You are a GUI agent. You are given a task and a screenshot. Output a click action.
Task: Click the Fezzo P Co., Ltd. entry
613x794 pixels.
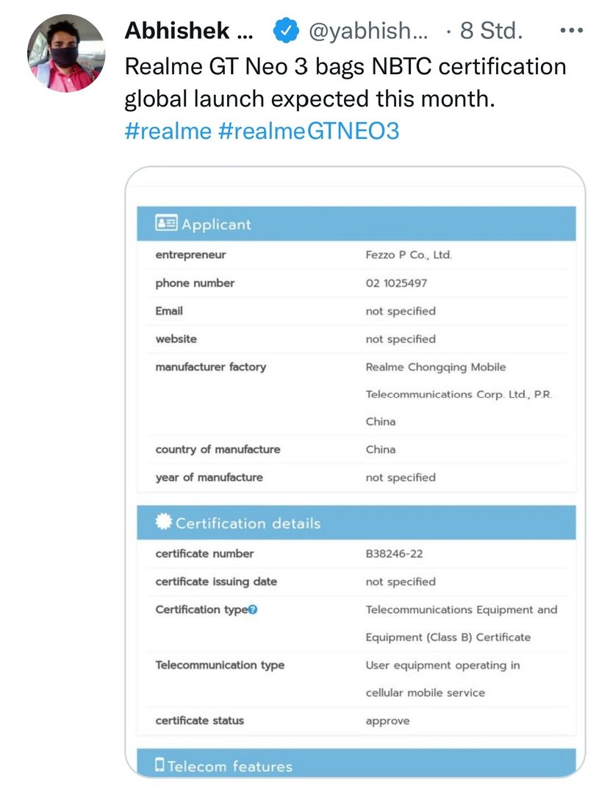[x=409, y=255]
